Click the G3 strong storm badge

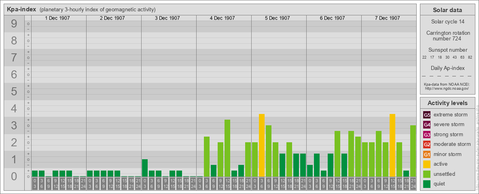[x=427, y=135]
